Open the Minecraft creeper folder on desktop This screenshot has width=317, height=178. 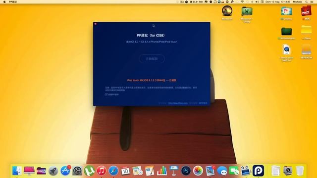[247, 12]
